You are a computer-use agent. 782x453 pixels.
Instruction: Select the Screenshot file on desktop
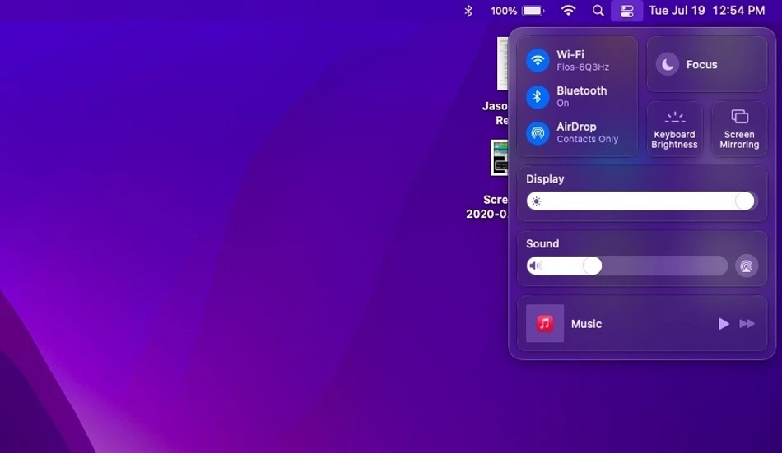[x=499, y=158]
